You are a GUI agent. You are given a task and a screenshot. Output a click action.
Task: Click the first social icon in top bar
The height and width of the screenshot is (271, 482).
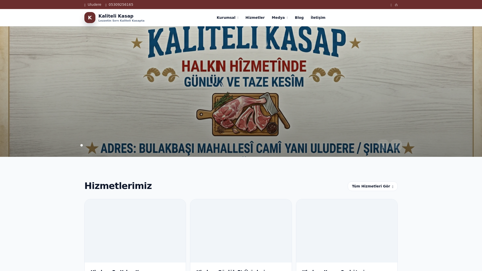pos(391,5)
